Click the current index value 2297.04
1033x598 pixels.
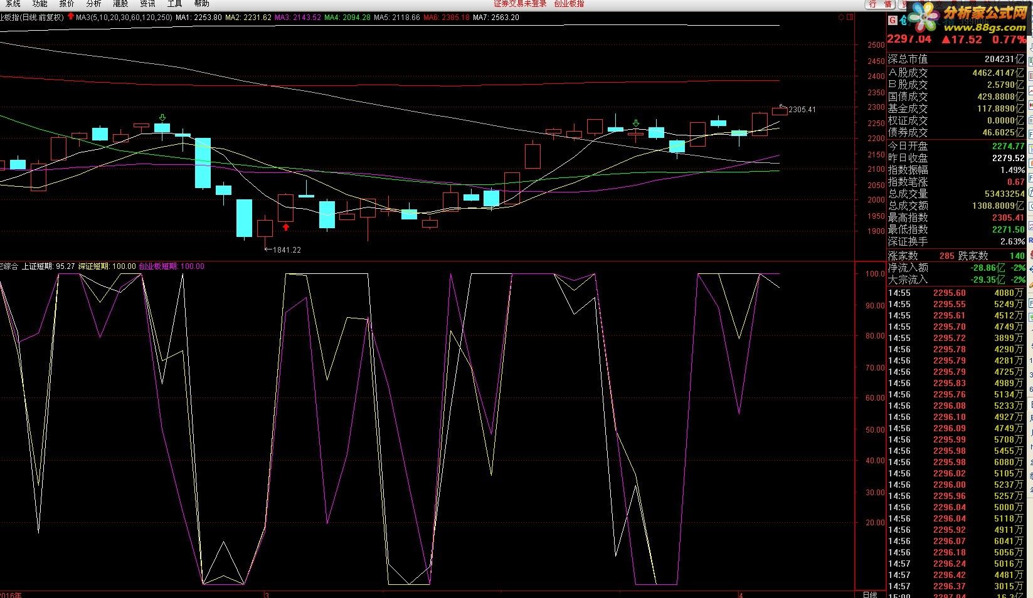909,39
